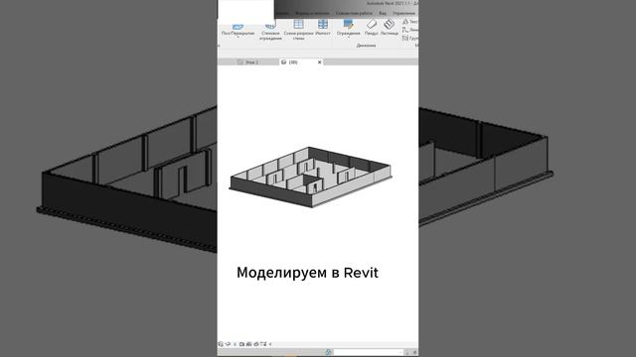Click the model Текст tool icon

405,21
